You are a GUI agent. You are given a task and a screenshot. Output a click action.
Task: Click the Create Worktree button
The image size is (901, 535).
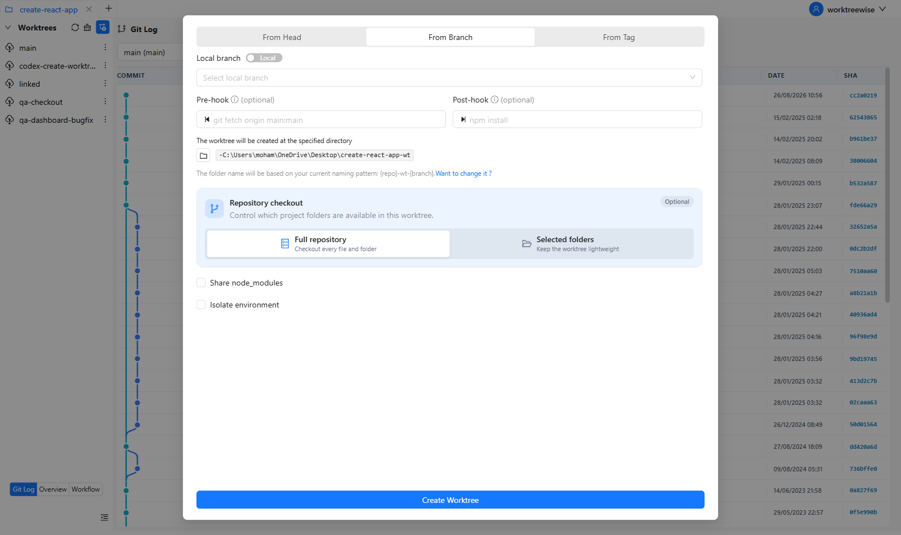pyautogui.click(x=450, y=500)
